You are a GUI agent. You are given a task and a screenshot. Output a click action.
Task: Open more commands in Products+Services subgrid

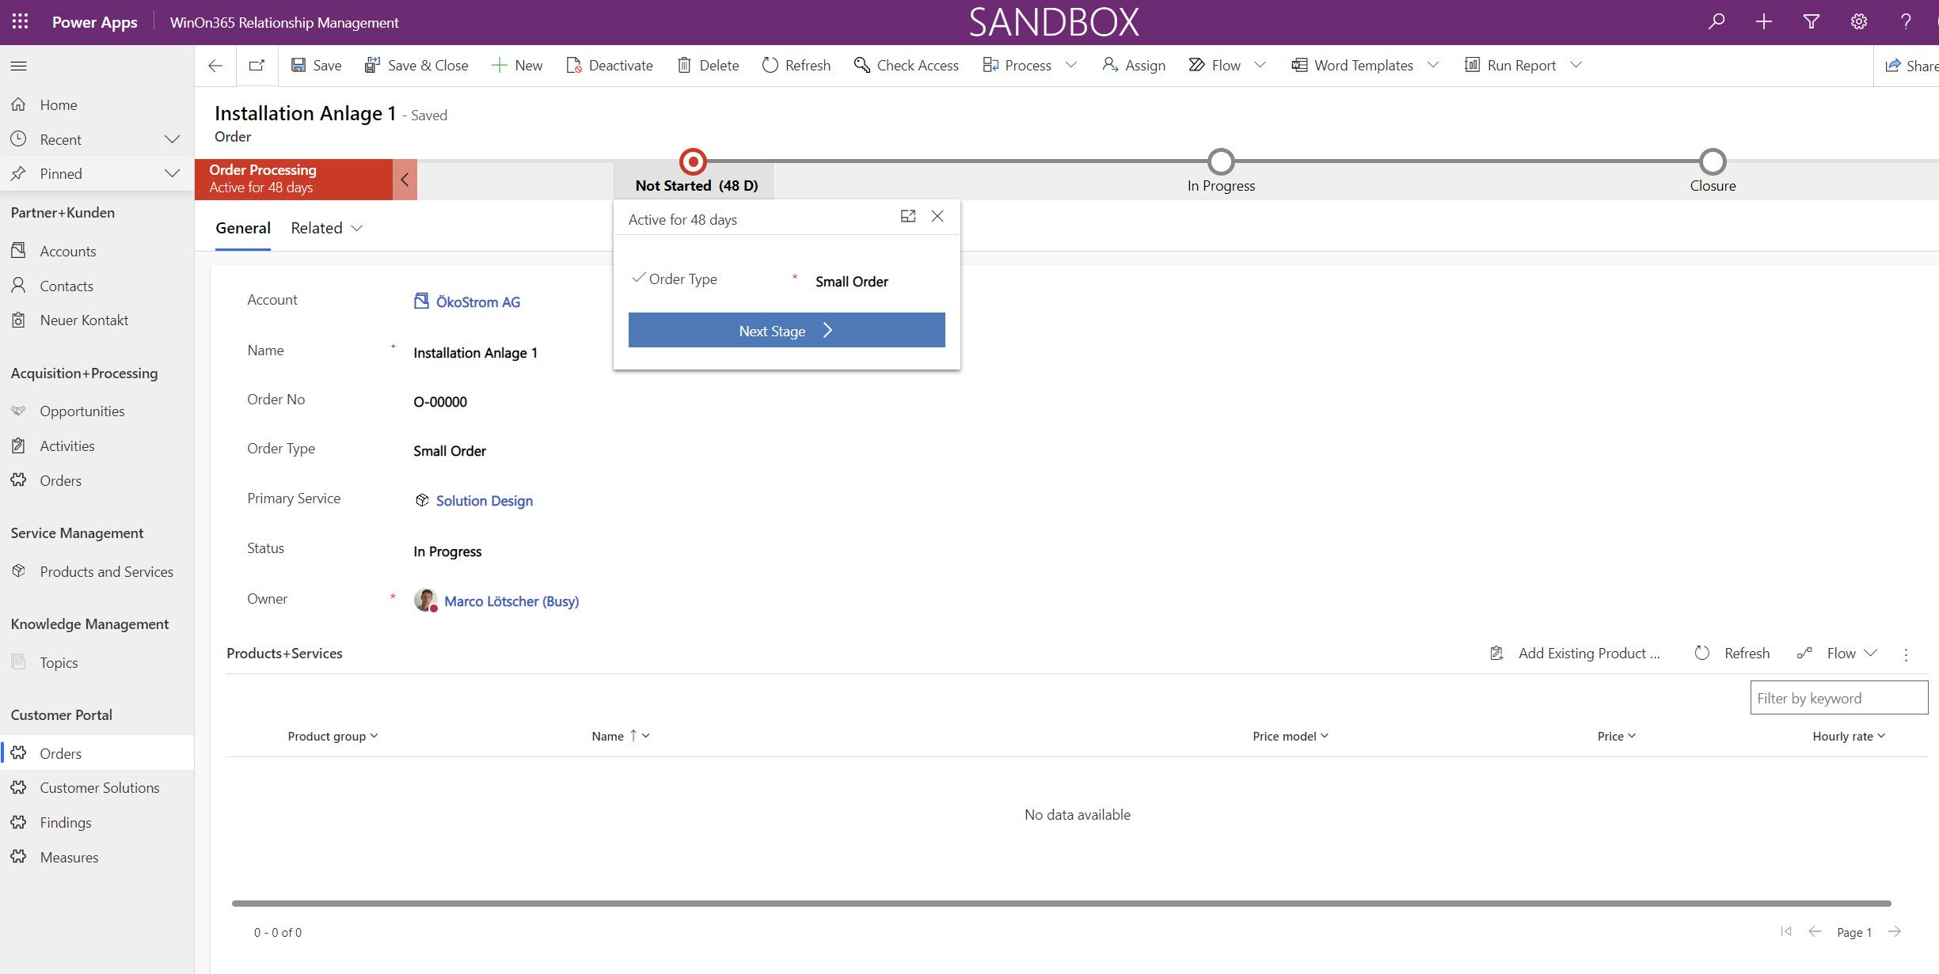coord(1906,654)
